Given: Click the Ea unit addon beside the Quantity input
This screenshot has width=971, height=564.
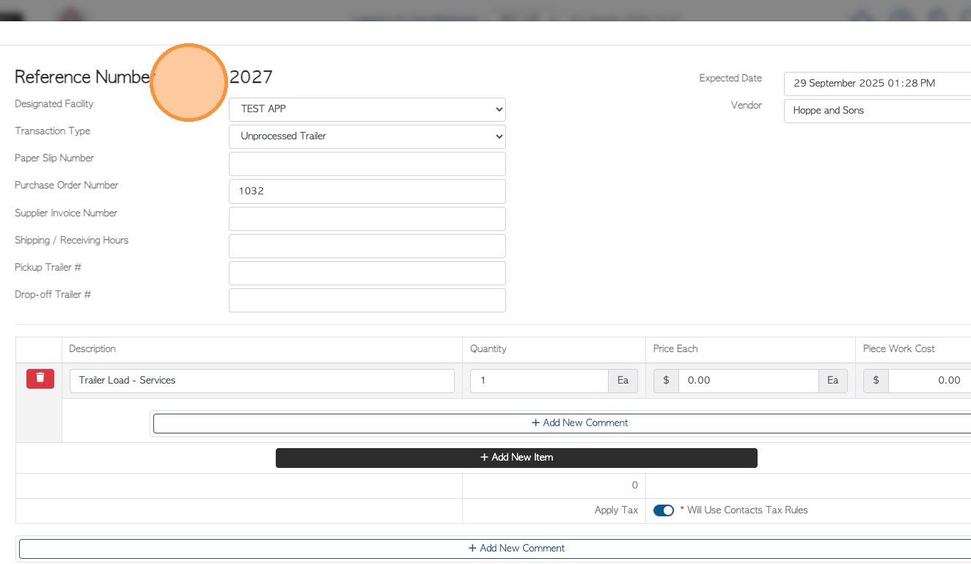Looking at the screenshot, I should point(623,381).
